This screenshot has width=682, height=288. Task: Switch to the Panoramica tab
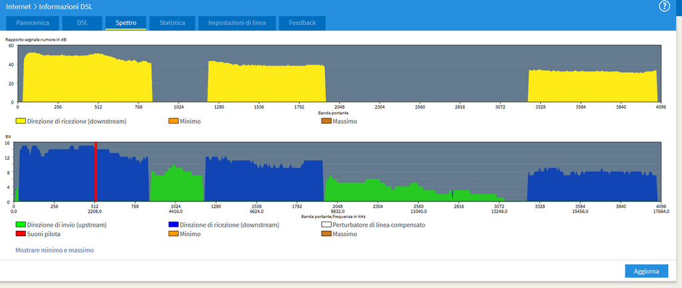33,23
